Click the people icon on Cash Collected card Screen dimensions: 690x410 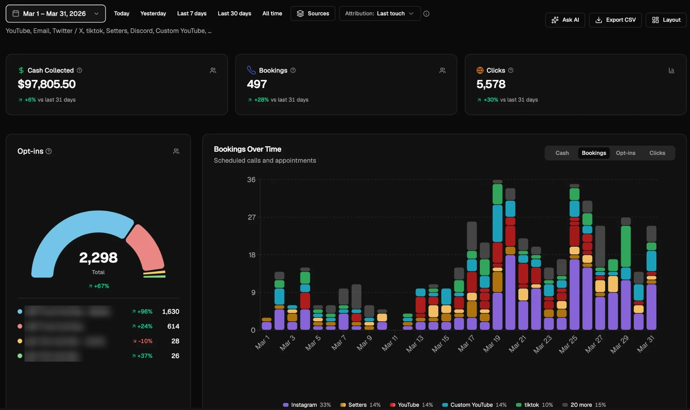click(x=213, y=70)
